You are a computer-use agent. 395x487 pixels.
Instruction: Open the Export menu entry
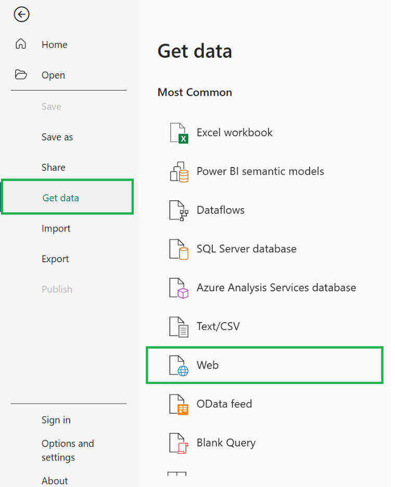[55, 259]
